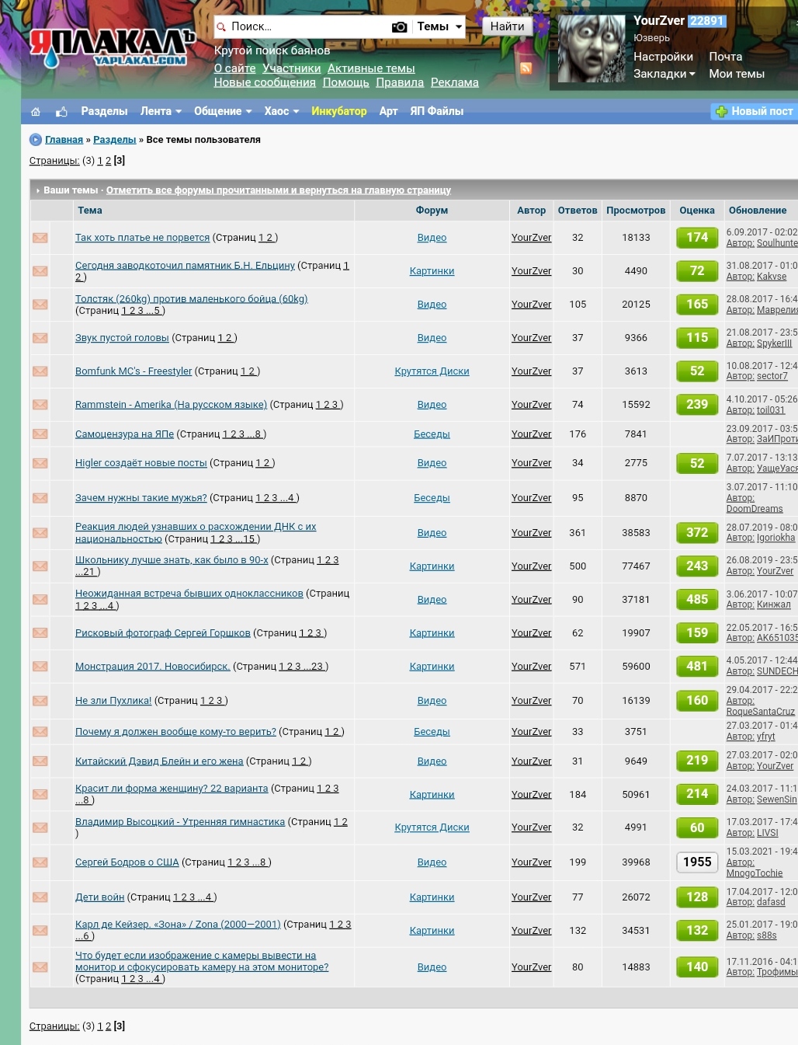Expand the Закладки dropdown
This screenshot has height=1045, width=798.
[664, 74]
